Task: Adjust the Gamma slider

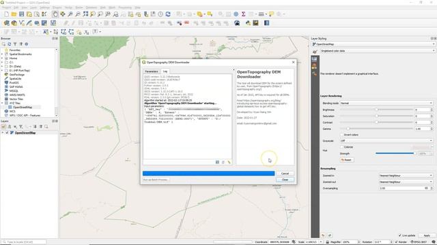Action: point(376,129)
